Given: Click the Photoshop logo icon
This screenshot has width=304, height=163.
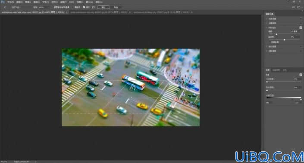Looking at the screenshot, I should [3, 2].
